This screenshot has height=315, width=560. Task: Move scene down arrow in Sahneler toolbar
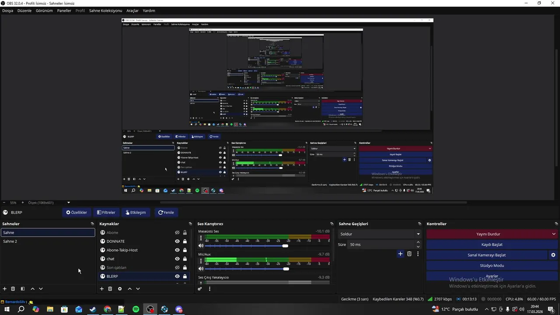41,289
